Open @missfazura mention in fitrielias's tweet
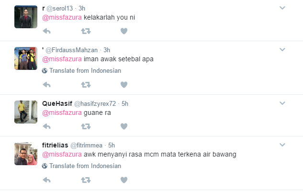Image resolution: width=303 pixels, height=192 pixels. click(x=62, y=154)
